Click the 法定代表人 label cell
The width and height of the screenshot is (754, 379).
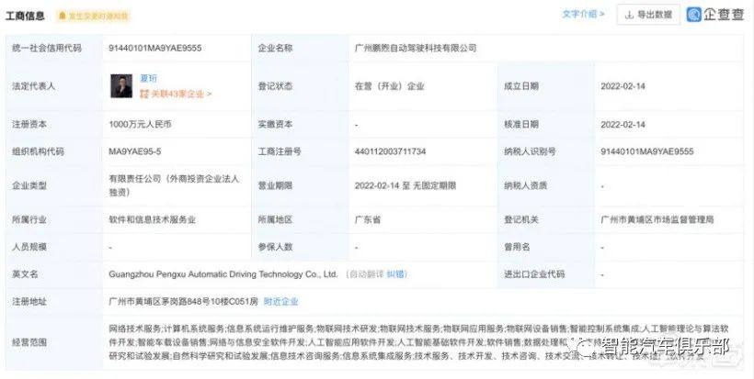click(54, 86)
